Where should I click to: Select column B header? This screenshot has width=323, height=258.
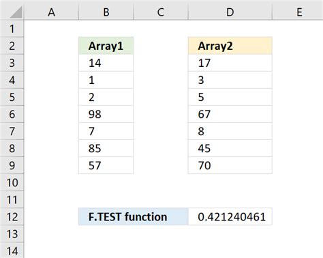pos(106,12)
